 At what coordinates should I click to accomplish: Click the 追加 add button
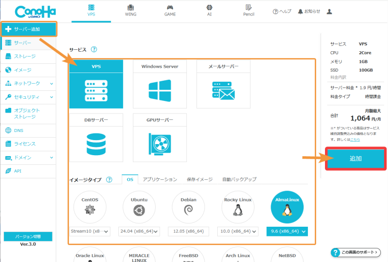tap(356, 159)
